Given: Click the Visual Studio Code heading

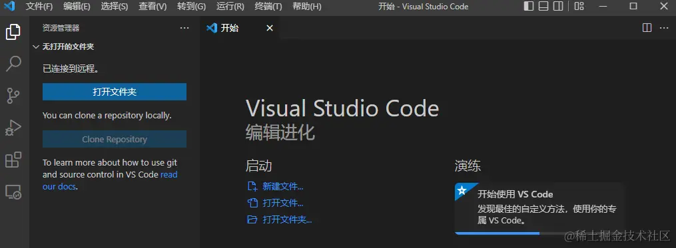Looking at the screenshot, I should (342, 108).
